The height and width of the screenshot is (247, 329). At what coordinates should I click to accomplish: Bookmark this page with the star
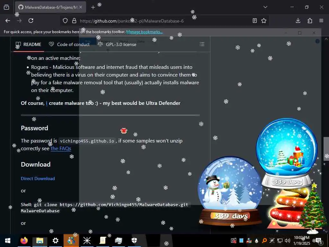pyautogui.click(x=264, y=21)
